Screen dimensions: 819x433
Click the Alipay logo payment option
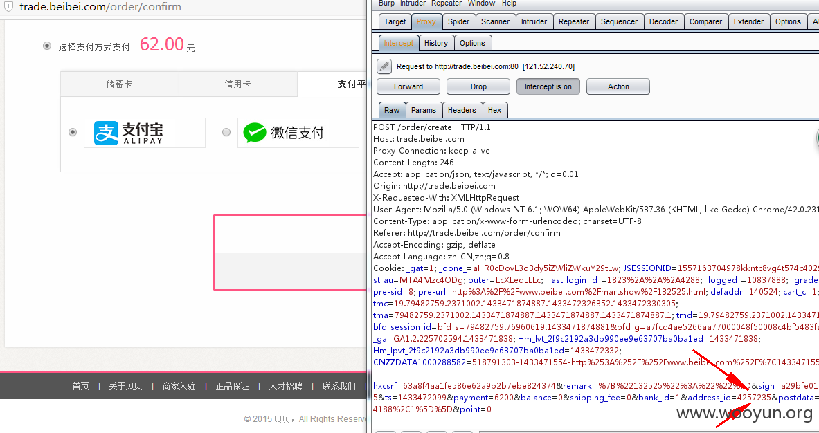(x=145, y=133)
